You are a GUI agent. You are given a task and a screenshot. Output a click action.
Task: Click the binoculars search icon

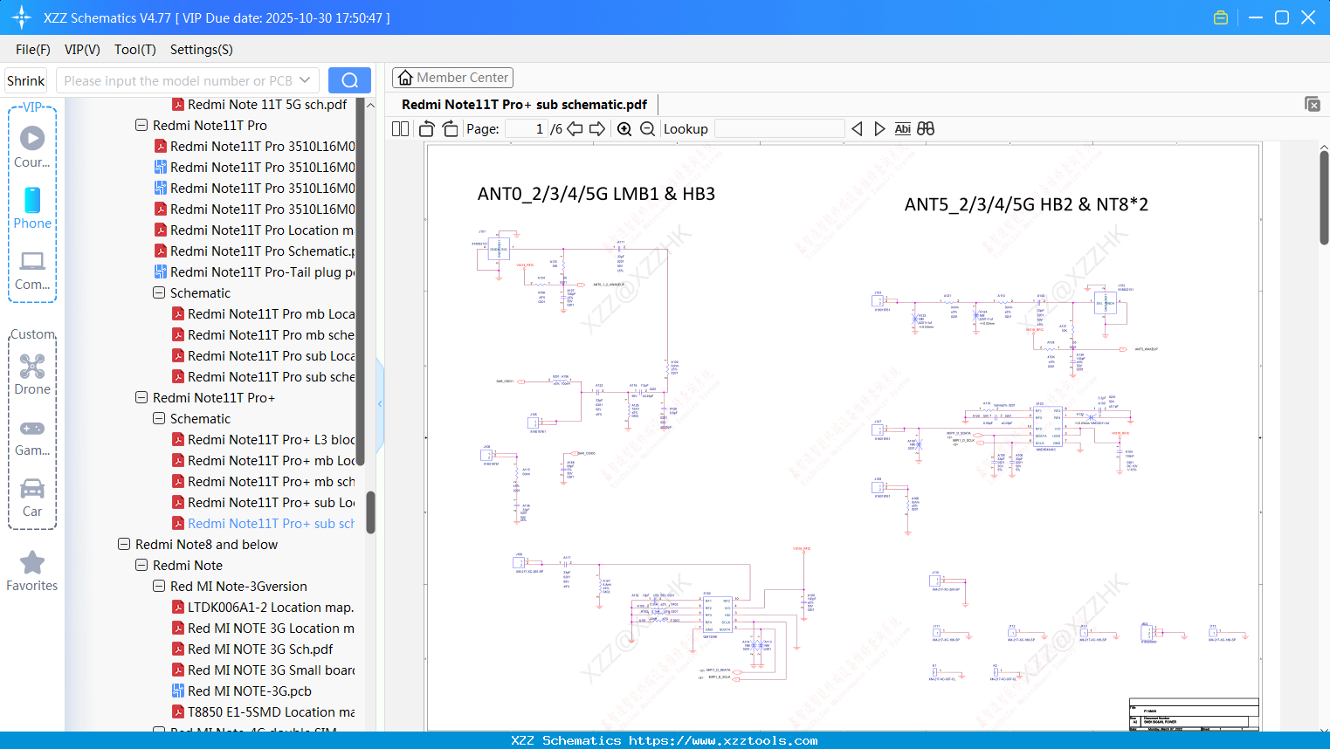coord(926,129)
